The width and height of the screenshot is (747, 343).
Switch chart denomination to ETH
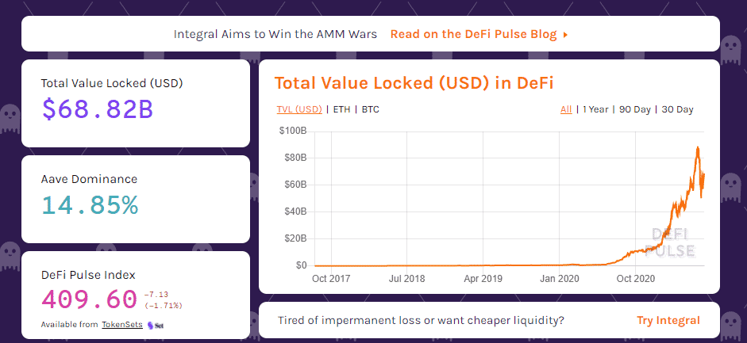341,109
